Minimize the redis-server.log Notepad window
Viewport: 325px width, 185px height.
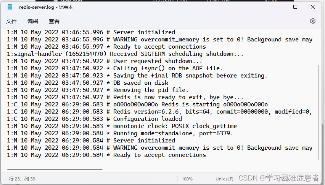click(278, 7)
